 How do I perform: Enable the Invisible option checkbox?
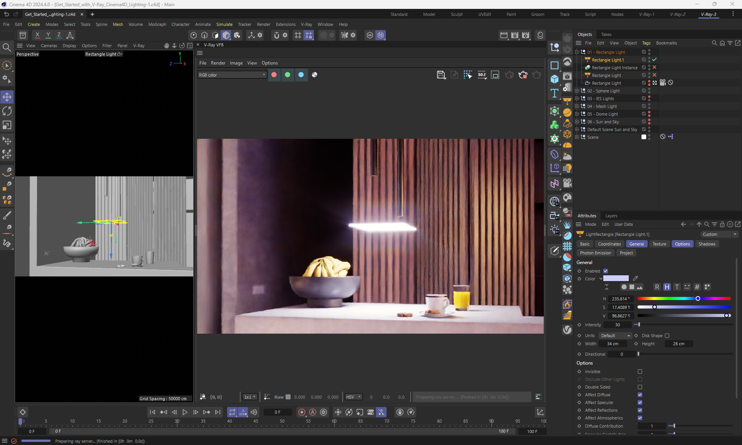[640, 372]
